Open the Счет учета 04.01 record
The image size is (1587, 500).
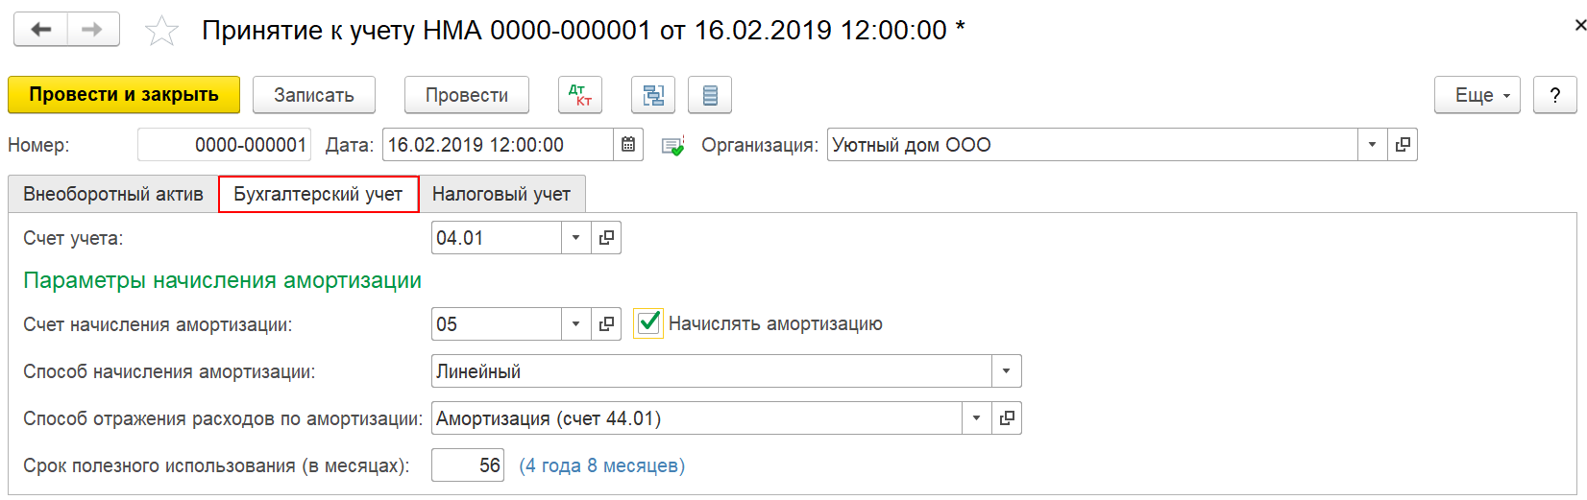pyautogui.click(x=606, y=238)
